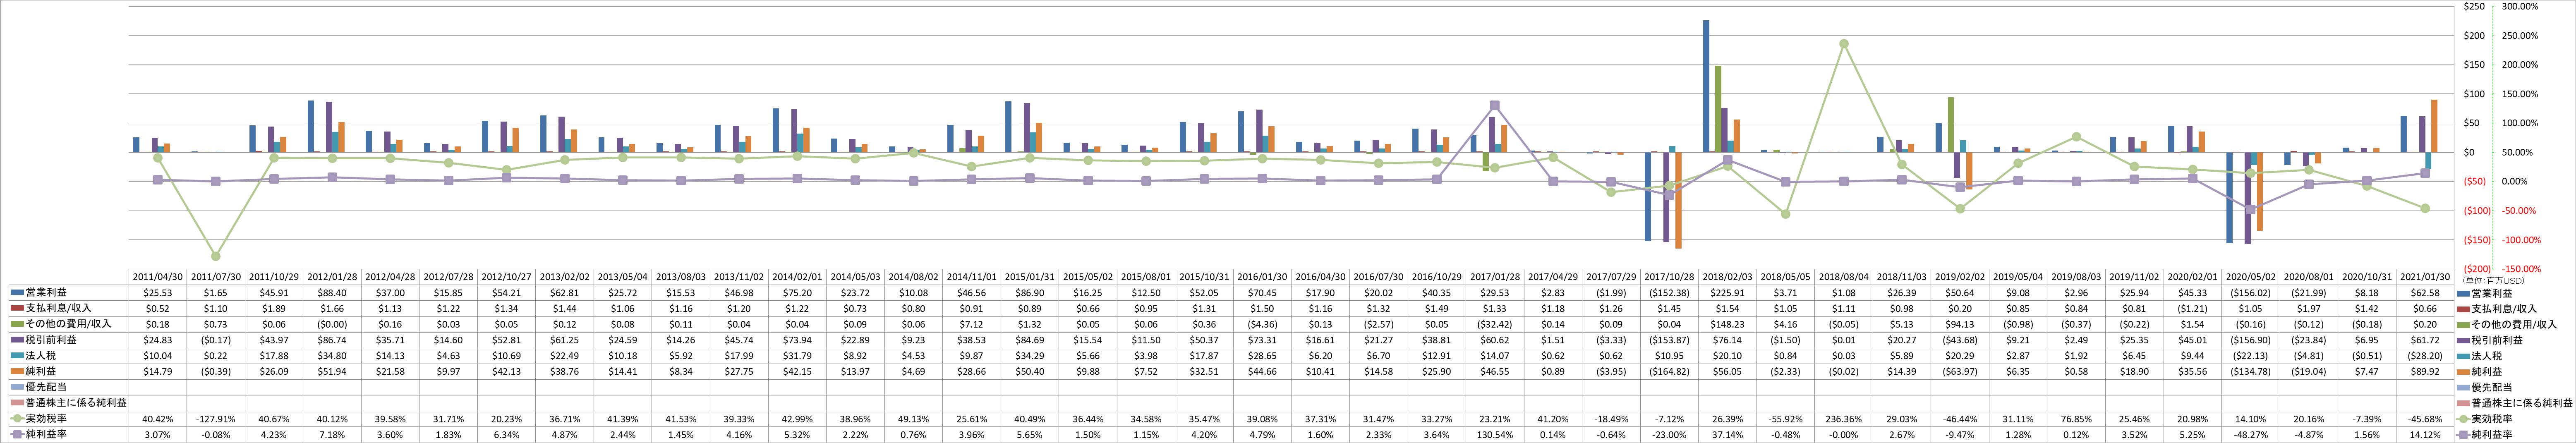Click the 2020/05/02 date header
Screen dimensions: 2576x443
2251,277
